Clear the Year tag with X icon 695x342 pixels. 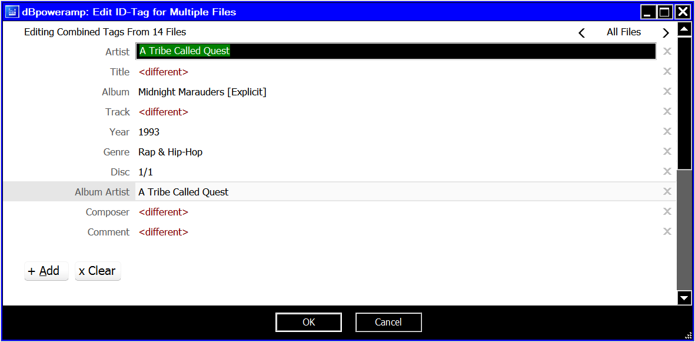tap(667, 131)
